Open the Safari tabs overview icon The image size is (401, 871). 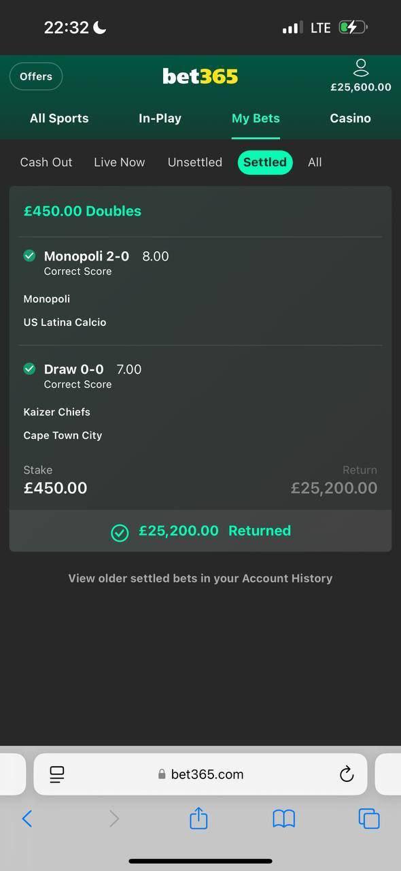[x=369, y=818]
